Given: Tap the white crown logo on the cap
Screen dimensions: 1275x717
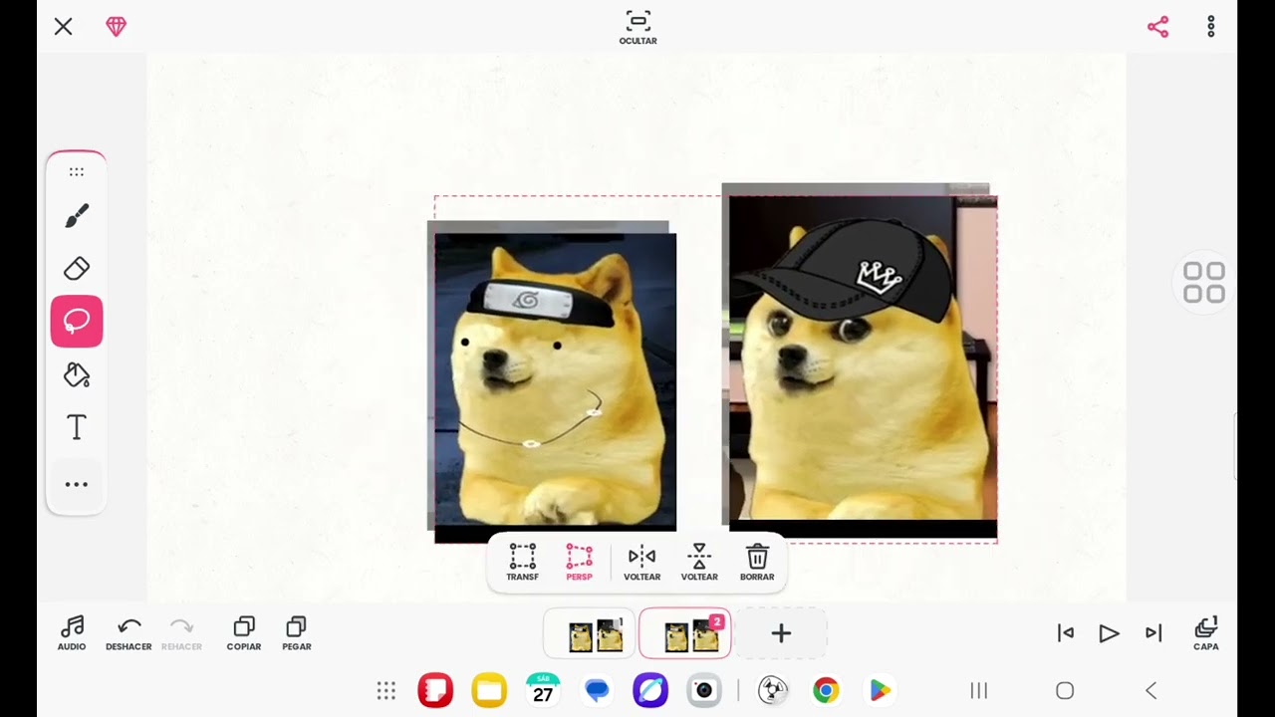Looking at the screenshot, I should click(x=880, y=276).
